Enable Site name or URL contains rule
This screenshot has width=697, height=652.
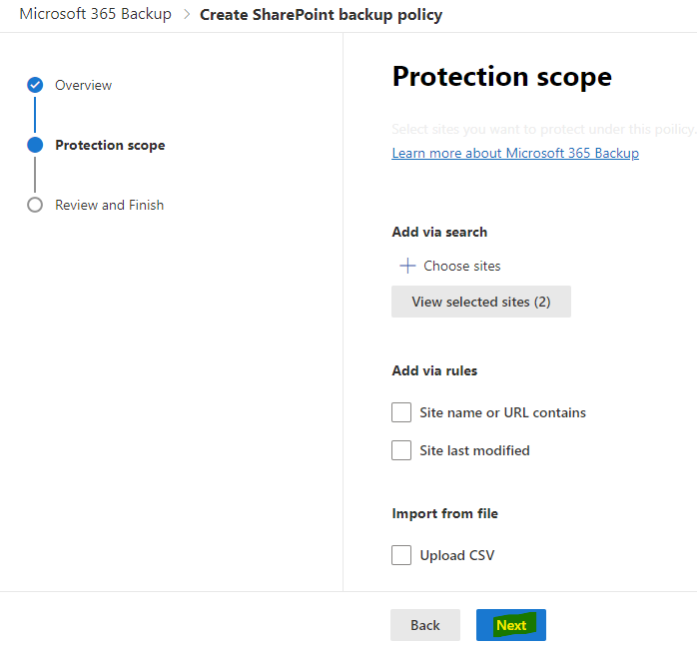pyautogui.click(x=401, y=412)
